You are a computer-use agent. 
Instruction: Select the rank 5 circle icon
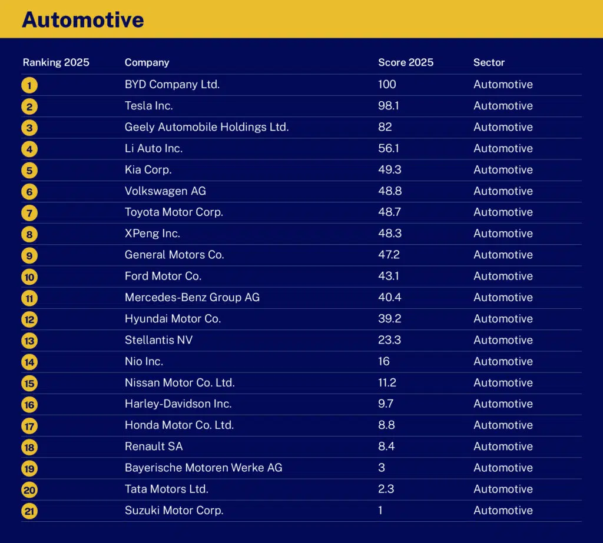click(x=29, y=170)
